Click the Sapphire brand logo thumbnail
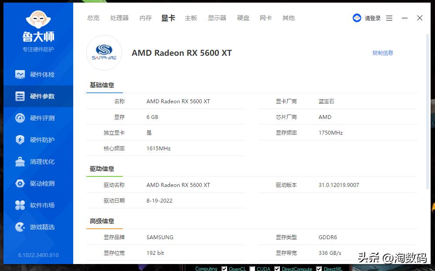435x271 pixels. 104,53
